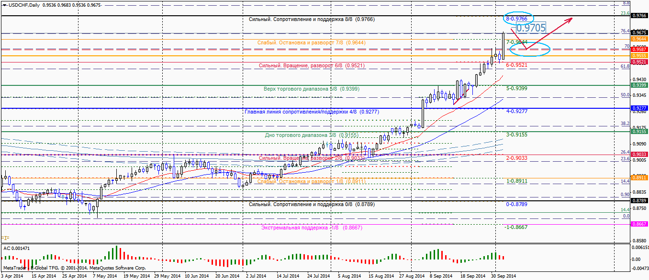Image resolution: width=649 pixels, height=280 pixels.
Task: Click the orange 0.9644 price tag
Action: (639, 39)
